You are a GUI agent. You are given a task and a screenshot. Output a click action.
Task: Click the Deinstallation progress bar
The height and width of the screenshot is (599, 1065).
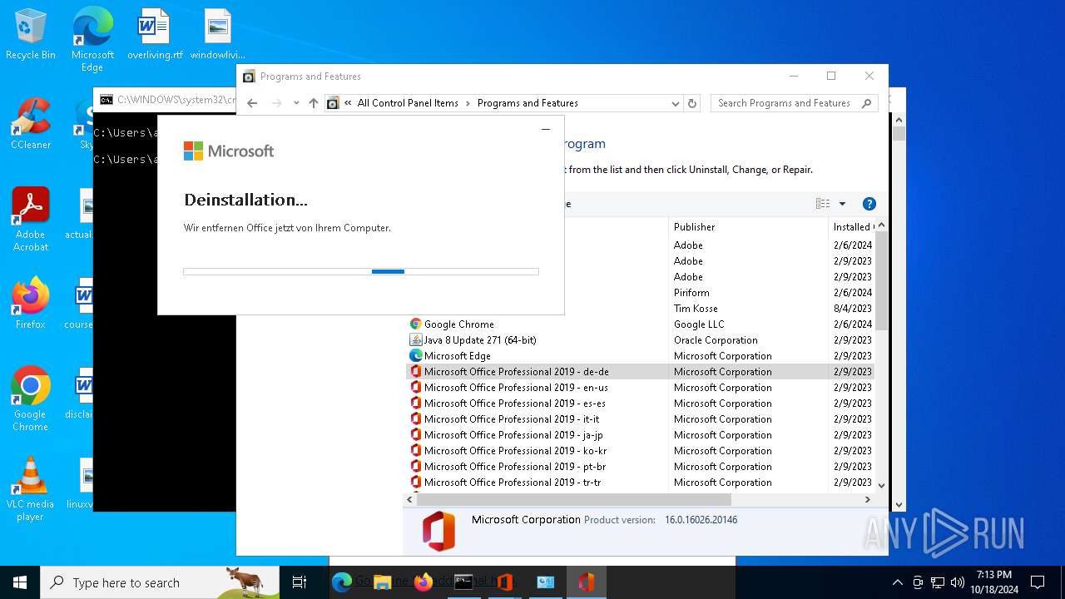pos(361,271)
